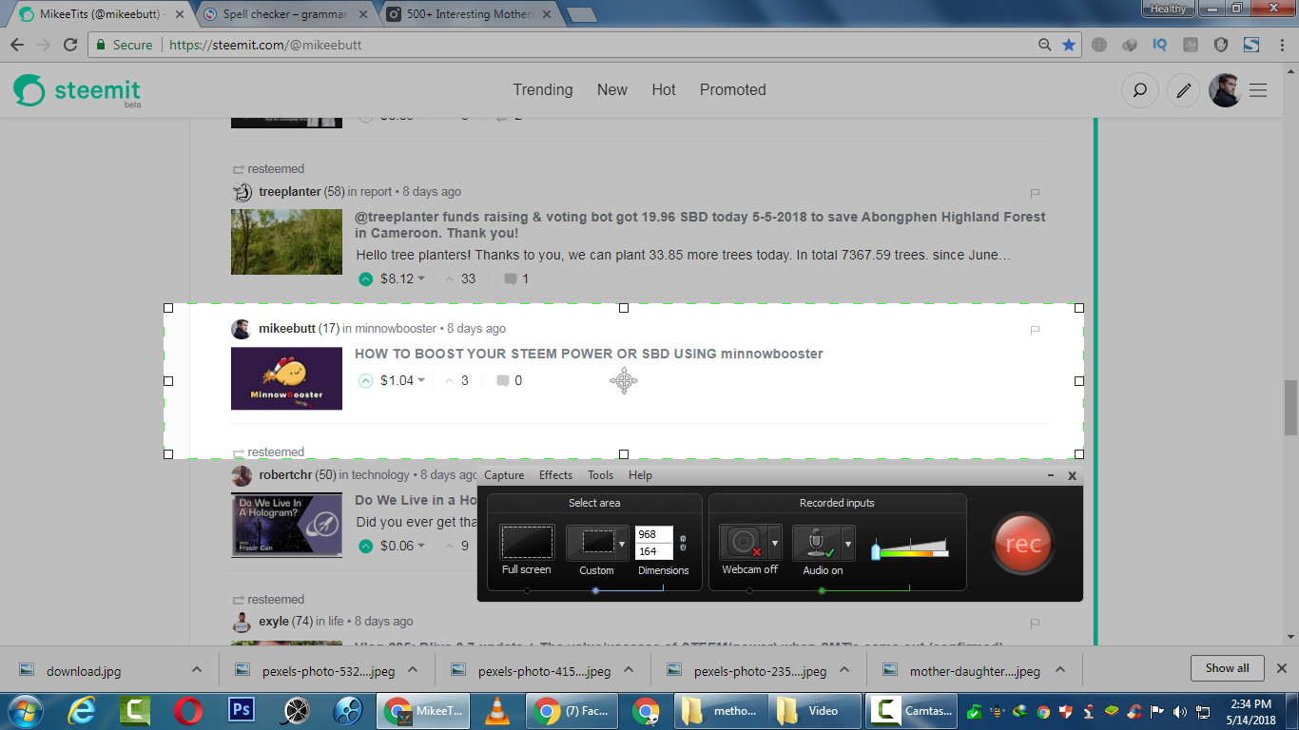Select Full screen capture area icon
Image resolution: width=1299 pixels, height=730 pixels.
click(527, 543)
